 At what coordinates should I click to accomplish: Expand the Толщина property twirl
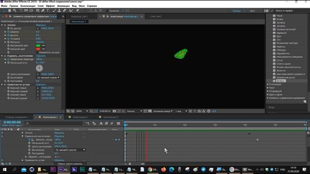(5, 39)
